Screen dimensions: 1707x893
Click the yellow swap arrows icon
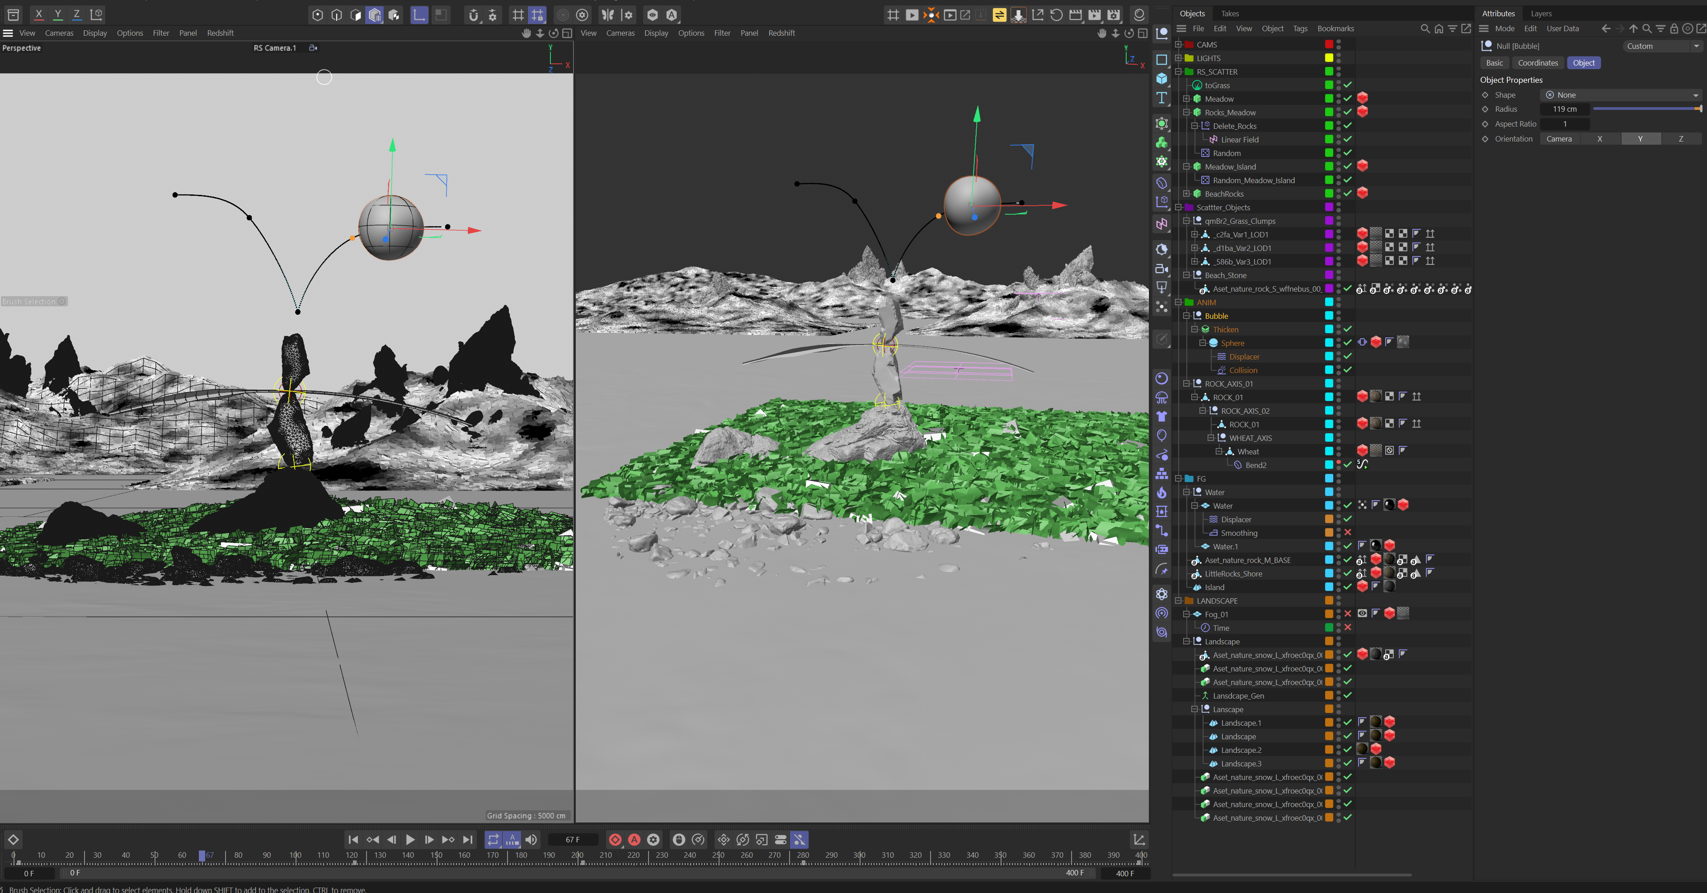[999, 14]
